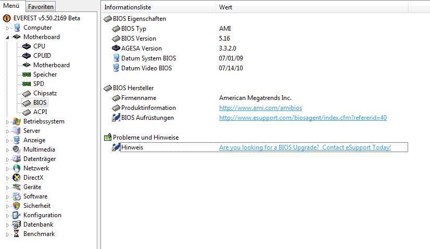Collapse the Motherboard tree node
The width and height of the screenshot is (430, 249).
pos(7,38)
